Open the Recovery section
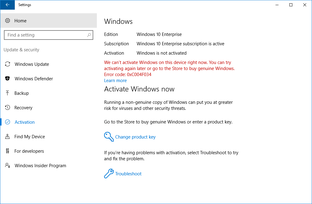Image resolution: width=312 pixels, height=204 pixels. 8,107
